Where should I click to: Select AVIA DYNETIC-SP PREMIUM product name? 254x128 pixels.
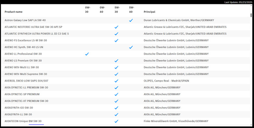coord(22,94)
